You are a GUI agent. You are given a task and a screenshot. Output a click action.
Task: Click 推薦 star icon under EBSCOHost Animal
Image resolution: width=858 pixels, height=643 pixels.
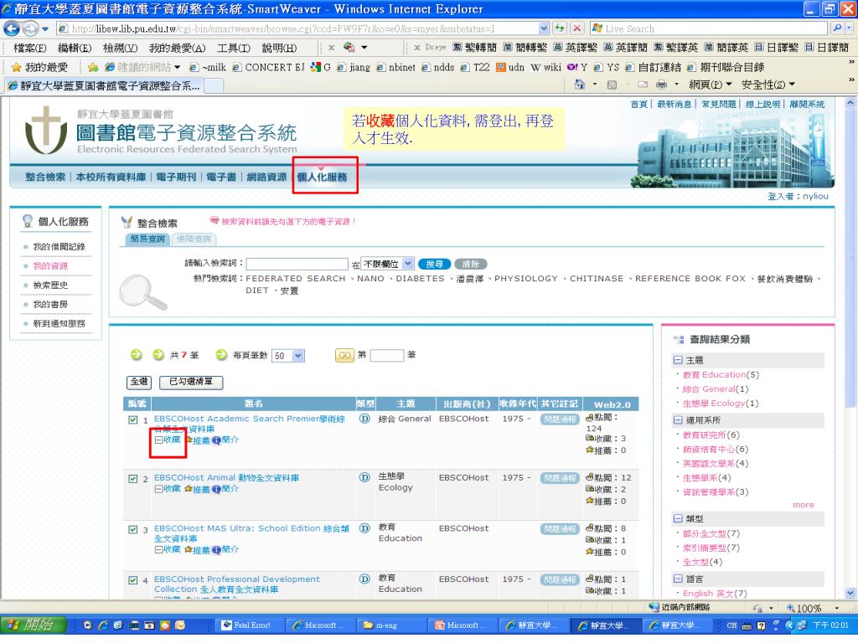point(189,489)
